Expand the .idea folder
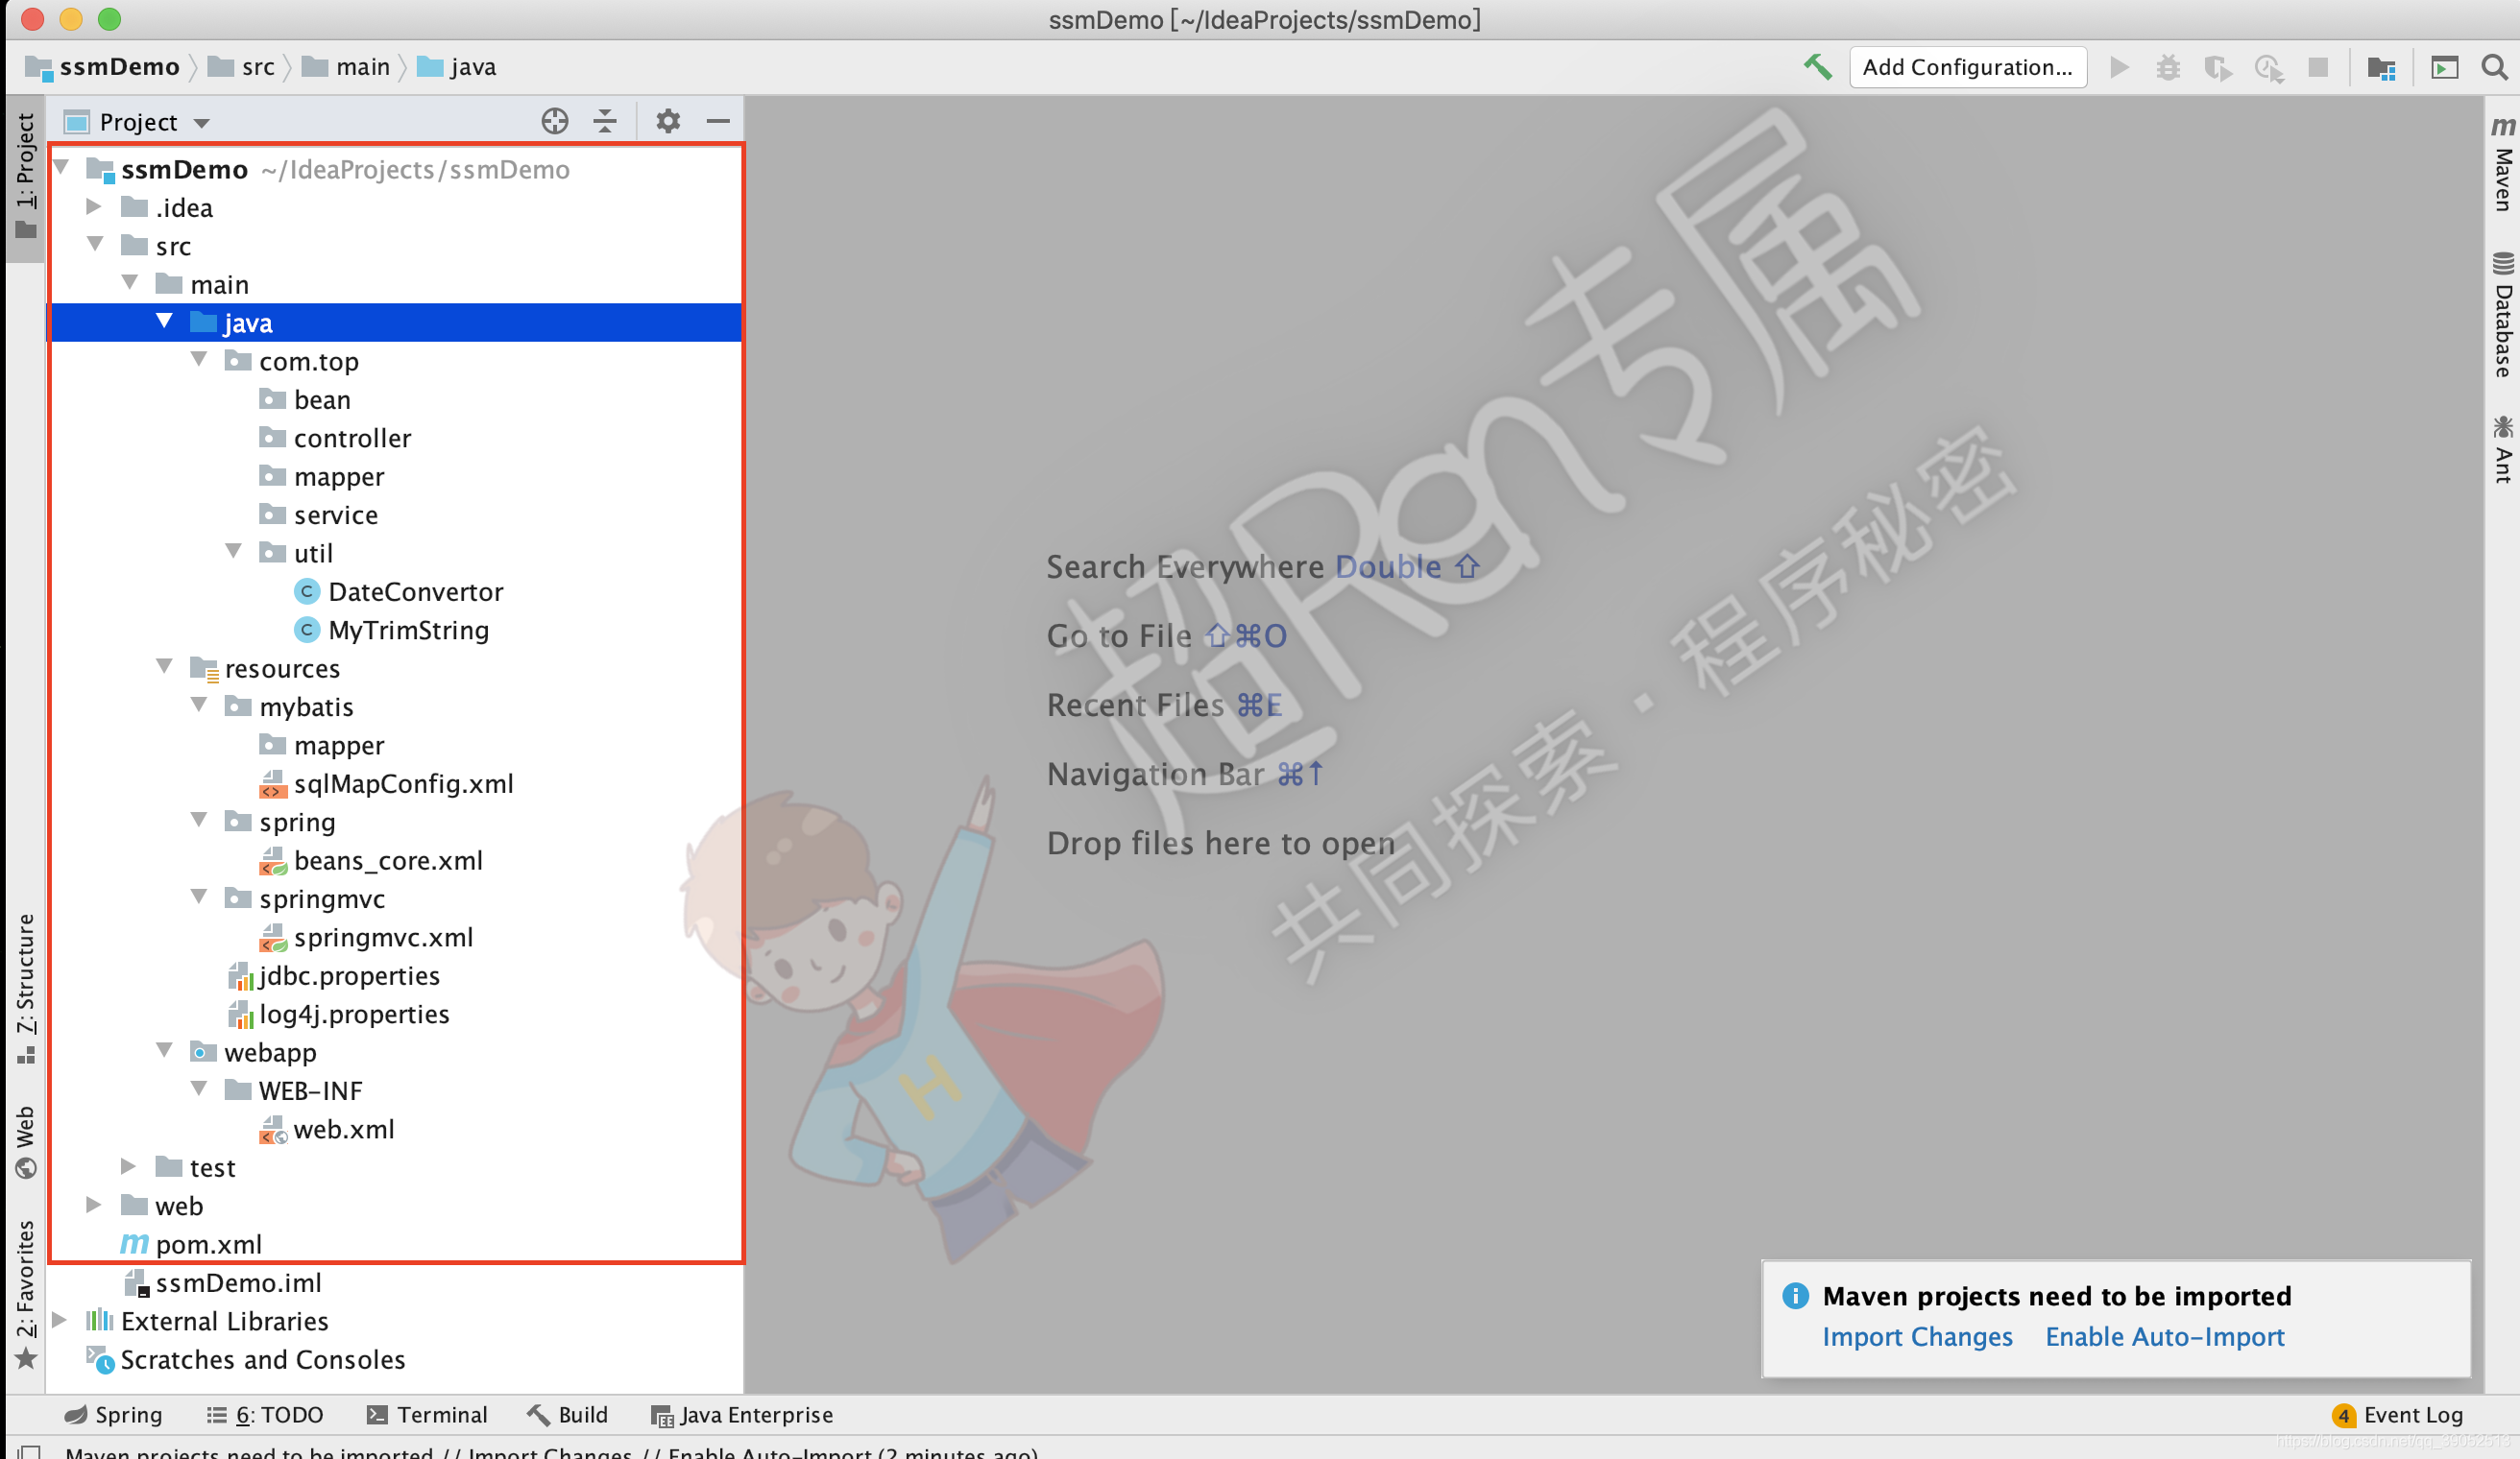 click(x=93, y=207)
